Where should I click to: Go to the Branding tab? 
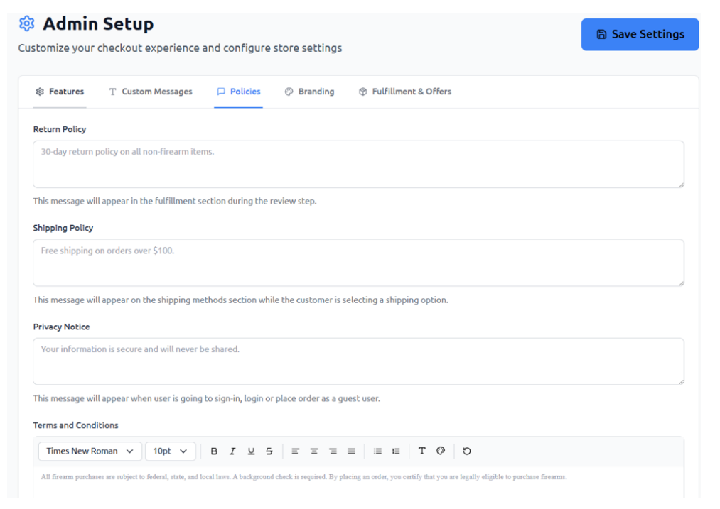pos(309,92)
